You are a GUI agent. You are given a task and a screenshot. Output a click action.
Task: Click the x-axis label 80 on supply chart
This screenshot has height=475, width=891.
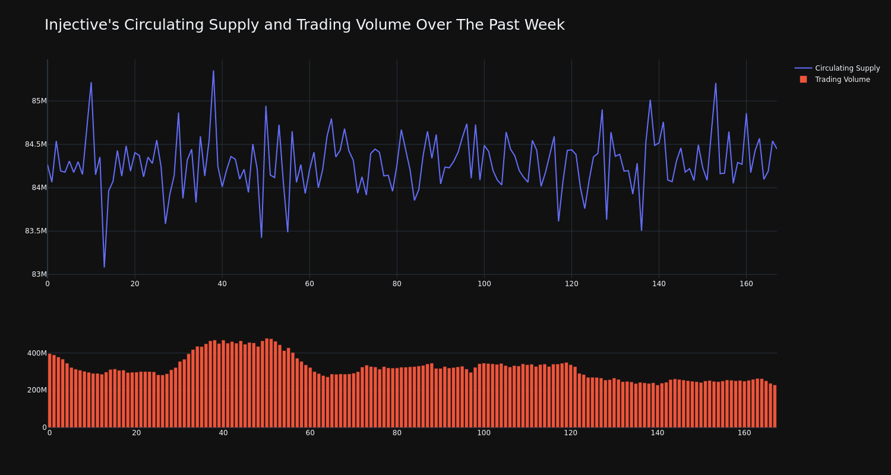[397, 284]
